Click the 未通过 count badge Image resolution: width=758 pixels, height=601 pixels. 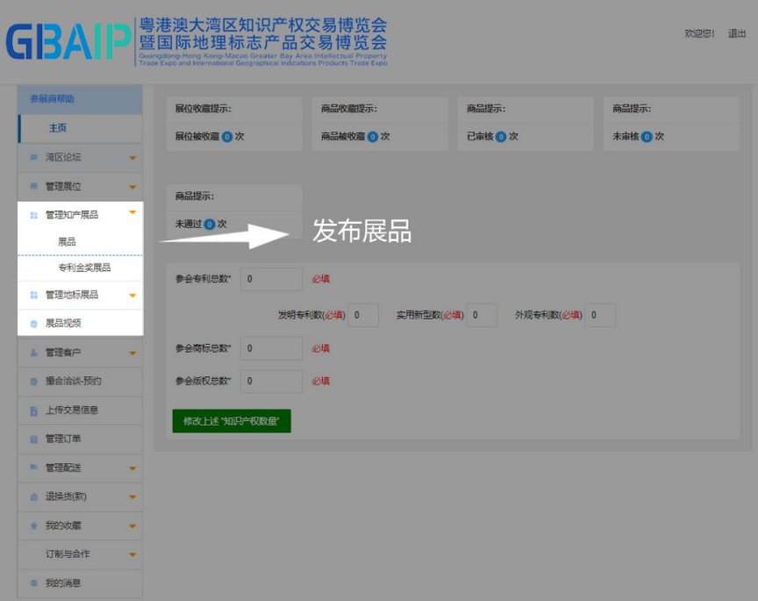click(x=210, y=225)
